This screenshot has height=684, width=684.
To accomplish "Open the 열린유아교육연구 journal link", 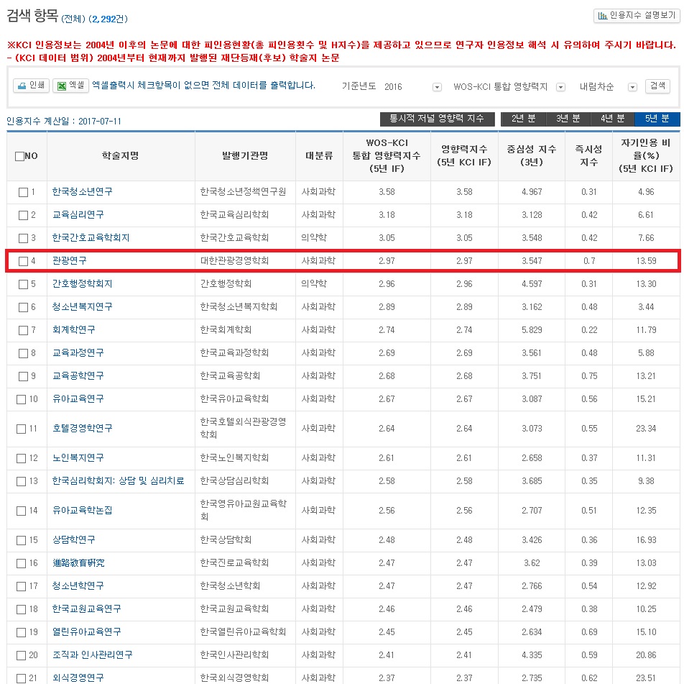I will pos(86,632).
